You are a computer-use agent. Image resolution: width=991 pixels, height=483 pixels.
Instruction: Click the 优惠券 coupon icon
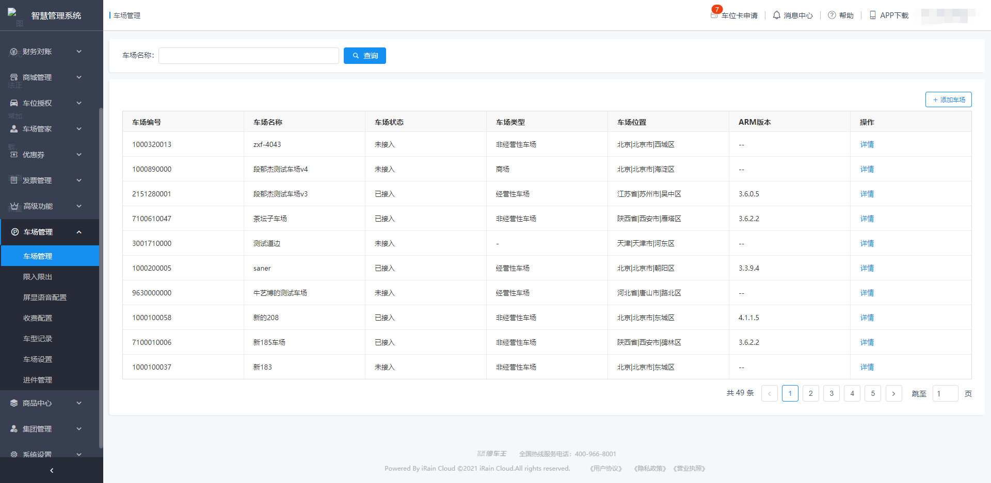14,155
